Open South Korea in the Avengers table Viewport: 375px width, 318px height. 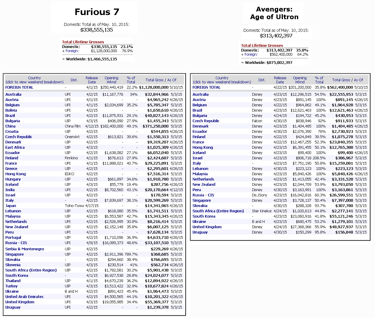[x=204, y=216]
